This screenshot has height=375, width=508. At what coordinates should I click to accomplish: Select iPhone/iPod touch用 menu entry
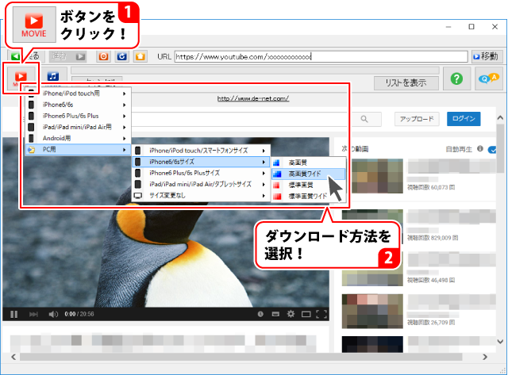(x=78, y=94)
